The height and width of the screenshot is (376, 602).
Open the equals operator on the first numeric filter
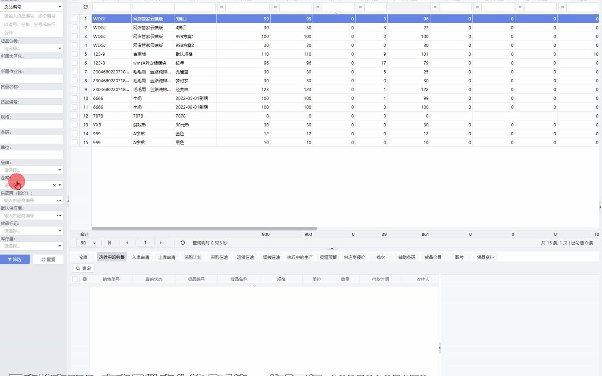point(221,7)
